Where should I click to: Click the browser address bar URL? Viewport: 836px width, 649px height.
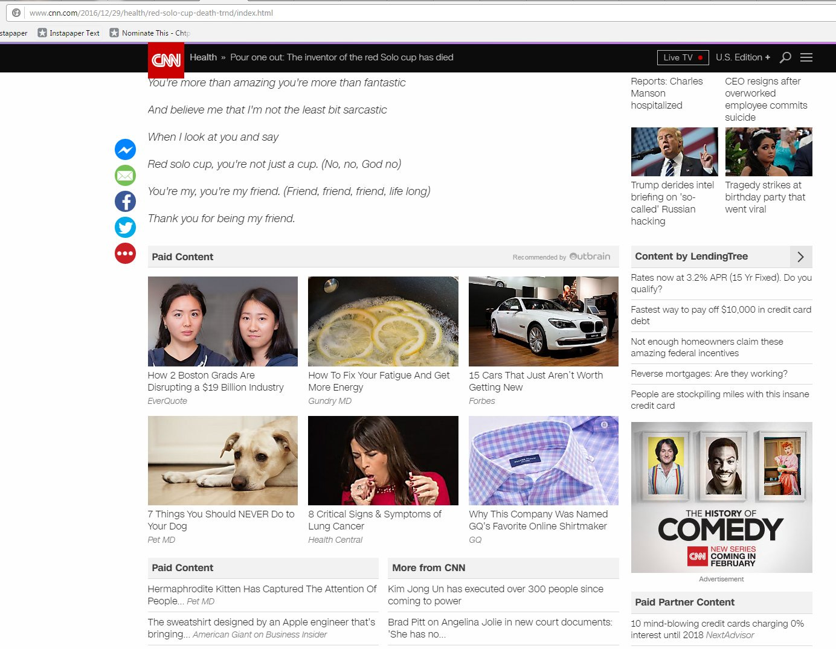pos(151,13)
